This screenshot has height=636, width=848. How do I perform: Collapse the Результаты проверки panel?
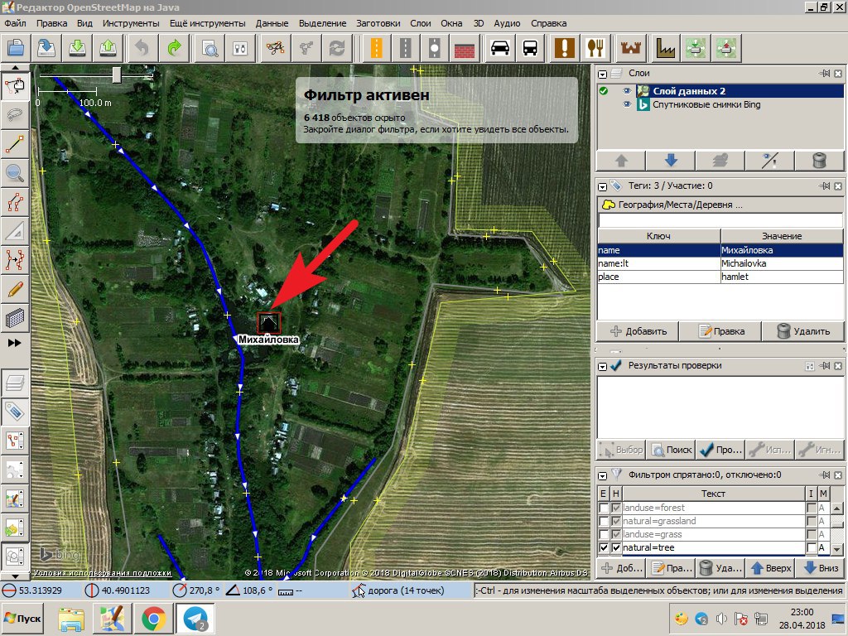[603, 365]
